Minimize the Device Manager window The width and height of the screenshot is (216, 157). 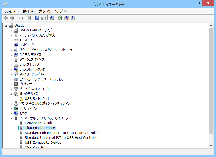pyautogui.click(x=191, y=4)
